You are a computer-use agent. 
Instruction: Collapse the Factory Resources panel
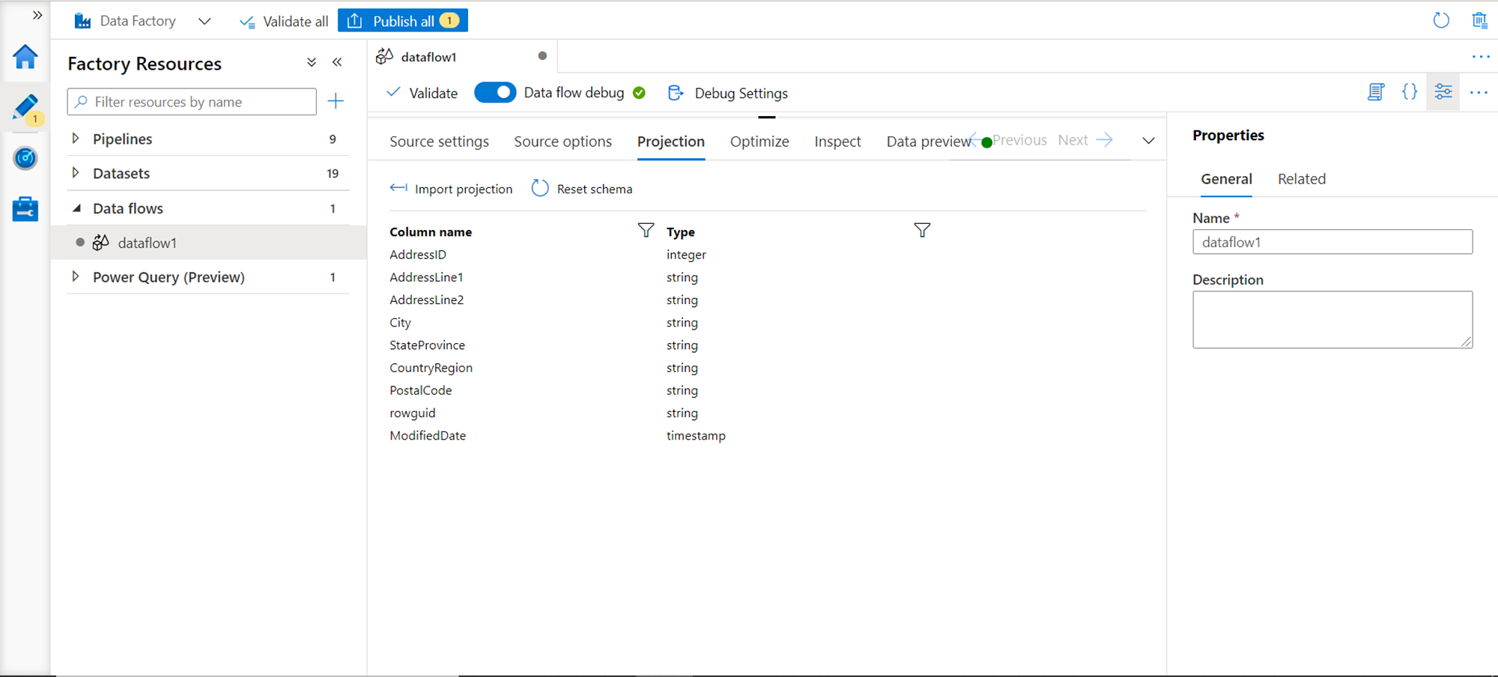337,63
